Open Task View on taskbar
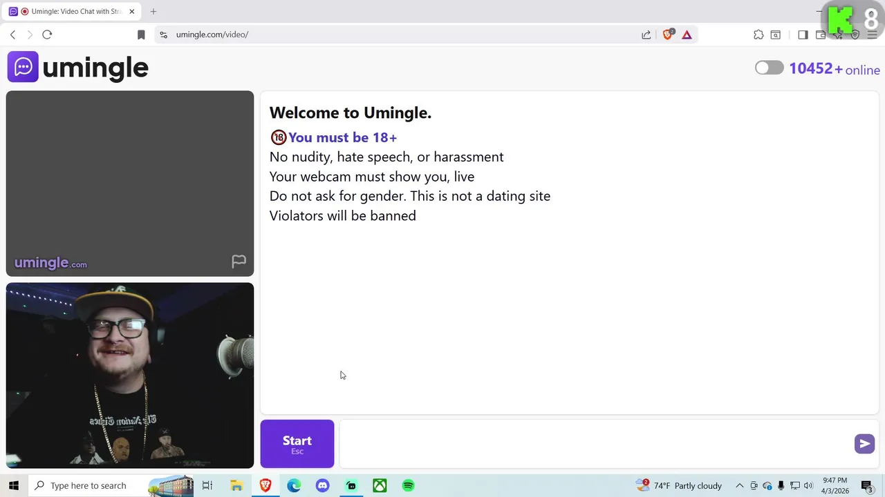 click(207, 485)
